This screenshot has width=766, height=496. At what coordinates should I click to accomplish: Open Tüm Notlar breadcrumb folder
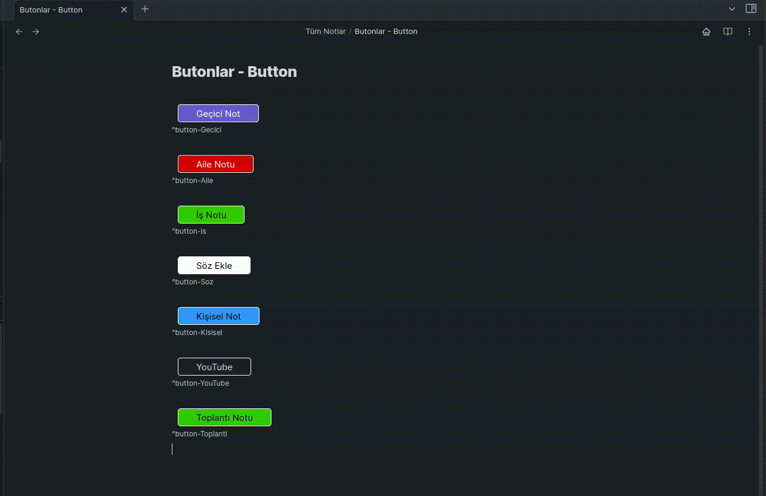pyautogui.click(x=325, y=32)
